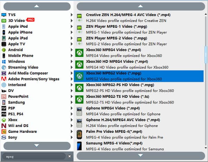Open the Avid Media Composer category

pos(28,73)
